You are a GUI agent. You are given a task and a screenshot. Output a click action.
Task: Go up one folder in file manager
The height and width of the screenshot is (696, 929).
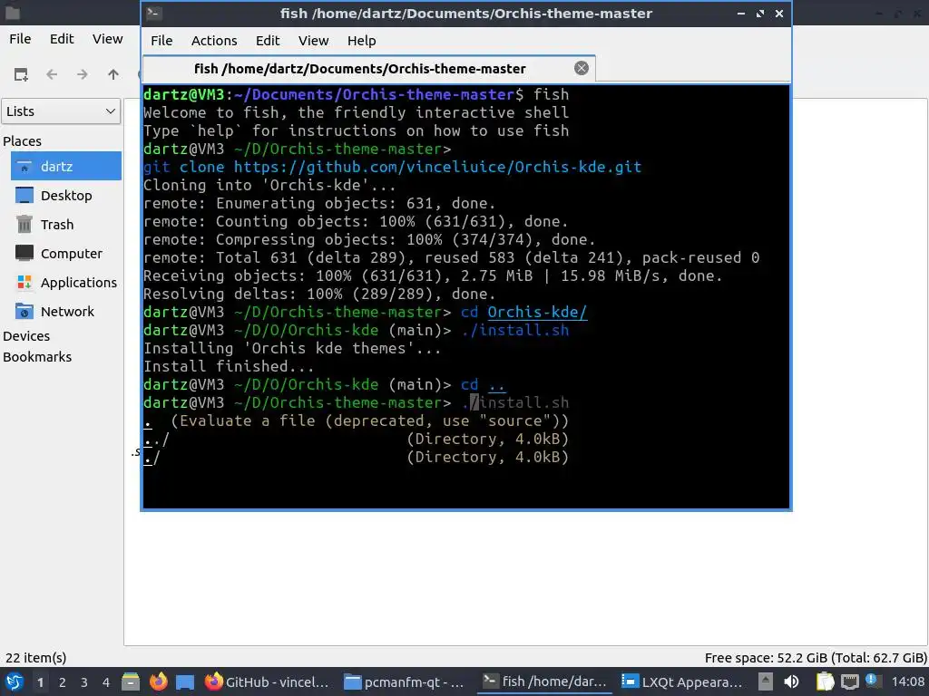113,74
